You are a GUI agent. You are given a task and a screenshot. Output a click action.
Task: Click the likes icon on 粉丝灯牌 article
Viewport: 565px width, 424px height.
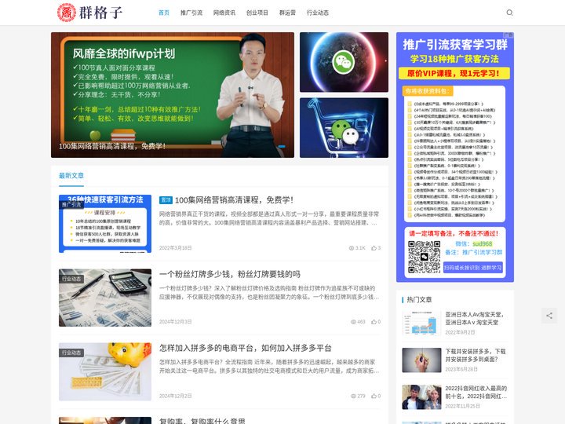tap(374, 322)
